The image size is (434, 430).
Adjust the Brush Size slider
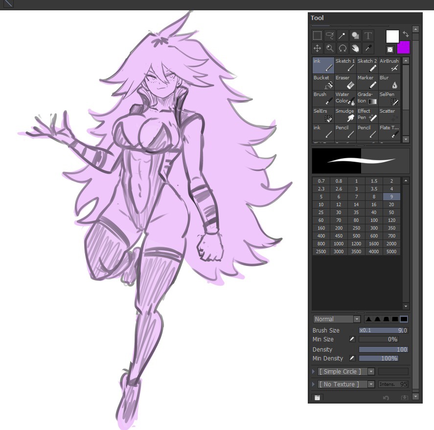[383, 330]
